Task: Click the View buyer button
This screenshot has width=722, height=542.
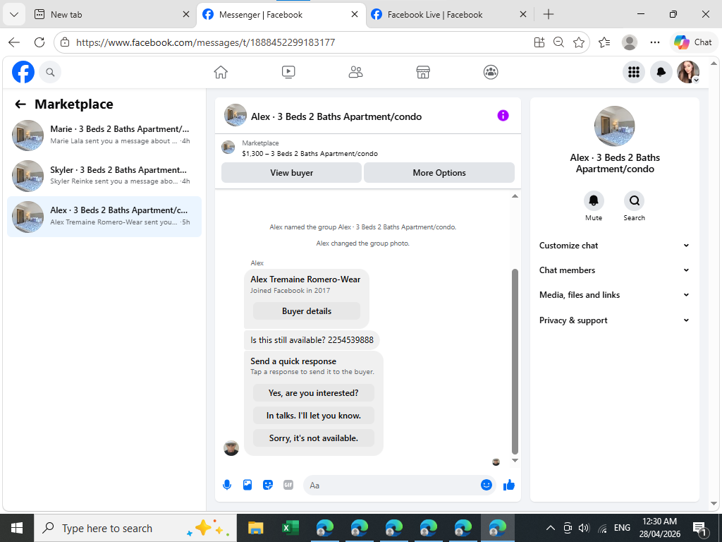Action: coord(291,173)
